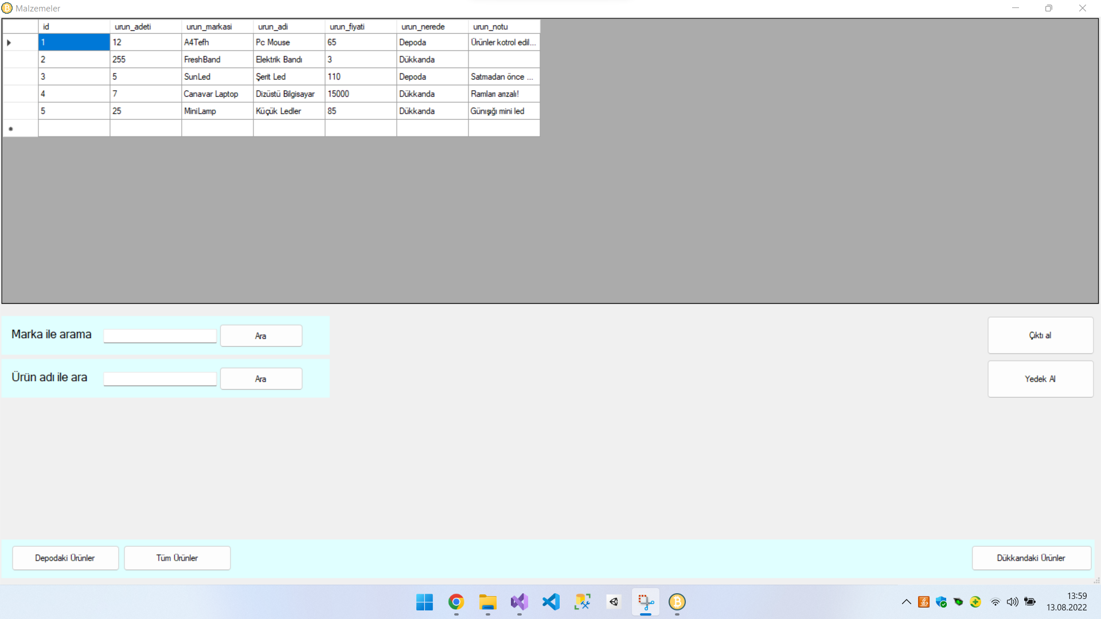Open the volume control in the tray

coord(1013,602)
